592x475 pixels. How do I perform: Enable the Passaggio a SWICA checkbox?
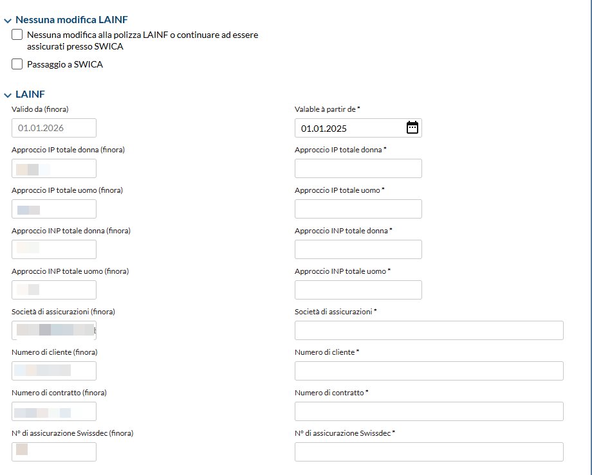(17, 64)
